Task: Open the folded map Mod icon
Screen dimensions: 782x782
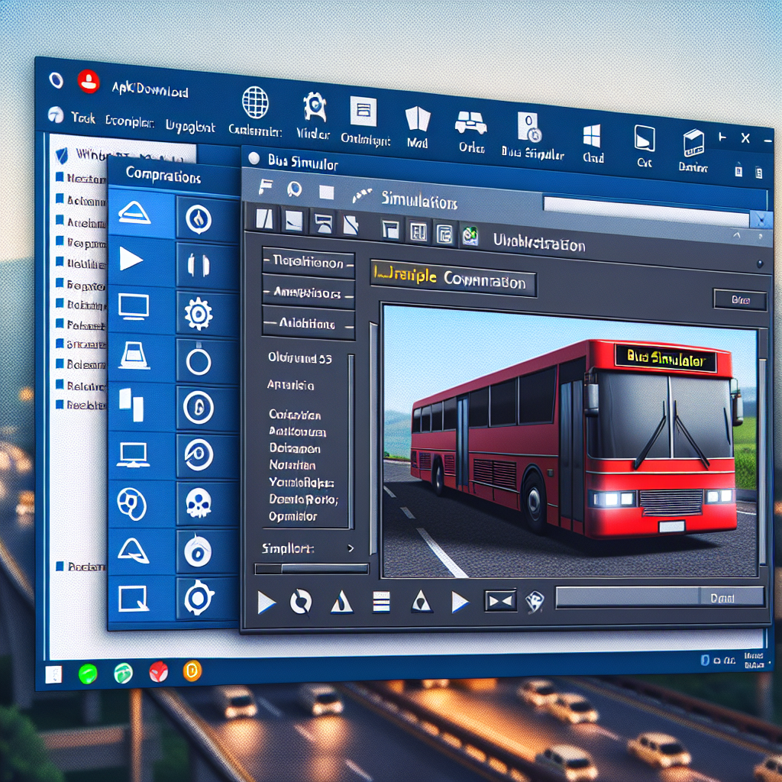Action: point(418,120)
